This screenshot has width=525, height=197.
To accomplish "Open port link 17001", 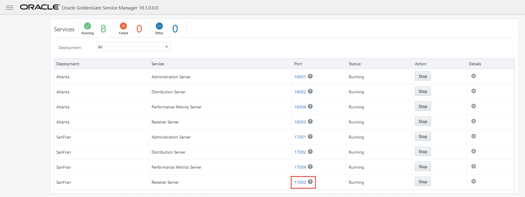I will pos(300,137).
